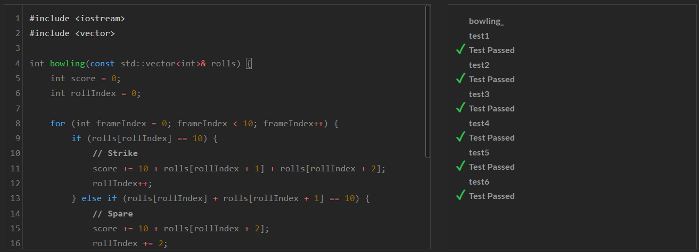699x252 pixels.
Task: Click the 'int rollIndex = 0;' line
Action: (x=96, y=93)
